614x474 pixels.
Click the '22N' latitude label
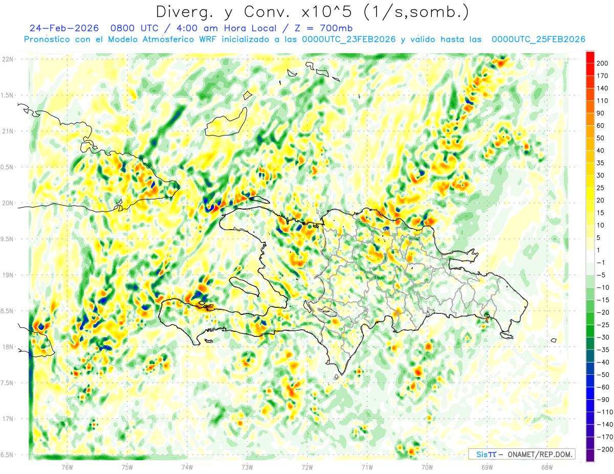[7, 59]
